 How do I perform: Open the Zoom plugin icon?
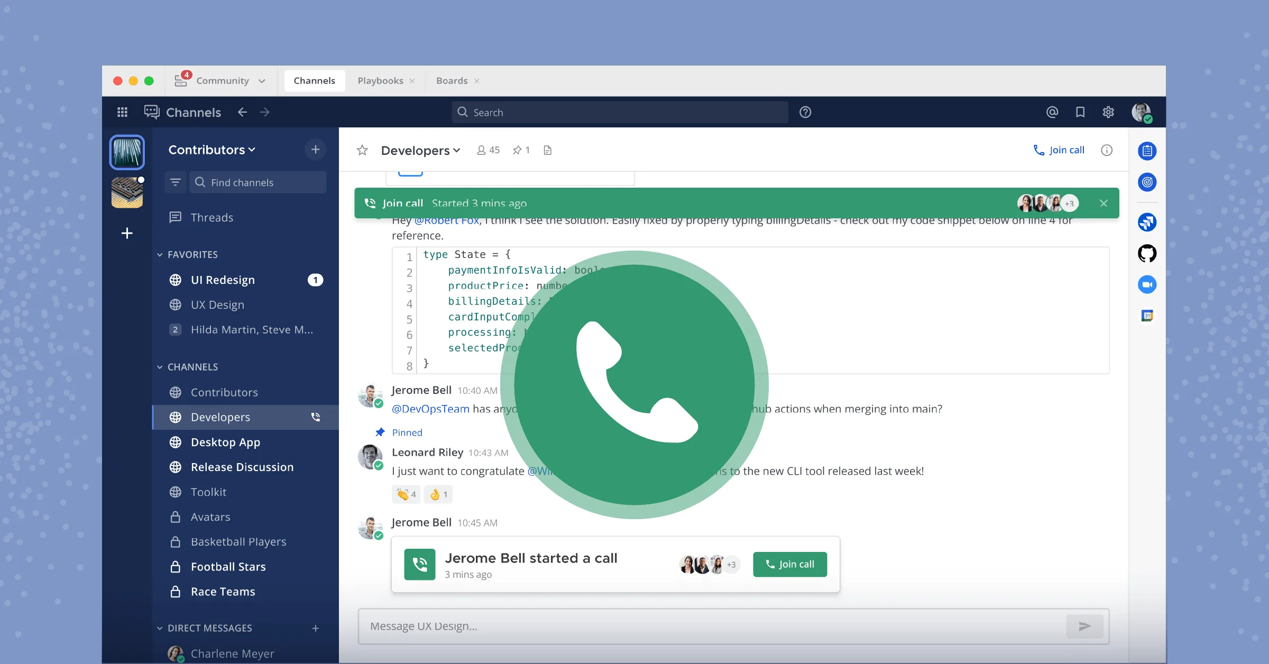click(x=1147, y=284)
